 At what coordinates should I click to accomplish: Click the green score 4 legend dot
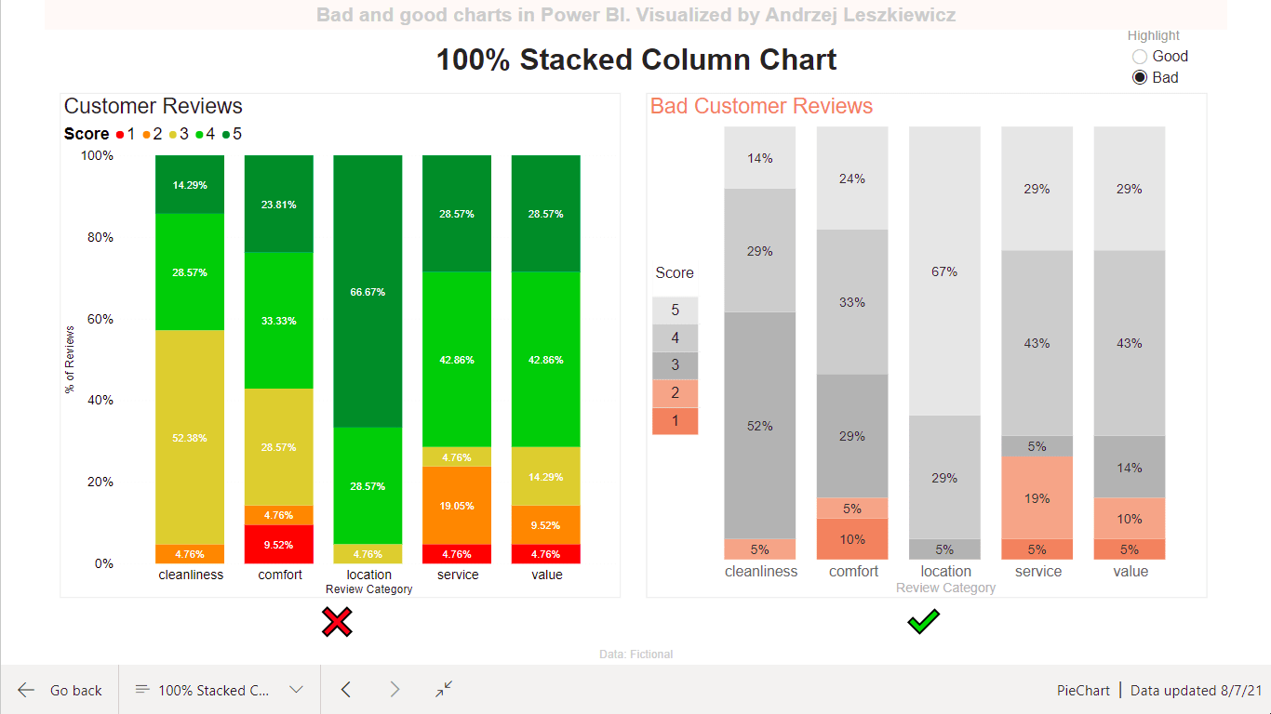(x=200, y=135)
